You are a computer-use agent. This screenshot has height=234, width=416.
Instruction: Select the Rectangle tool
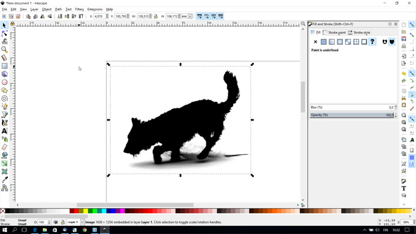point(4,66)
